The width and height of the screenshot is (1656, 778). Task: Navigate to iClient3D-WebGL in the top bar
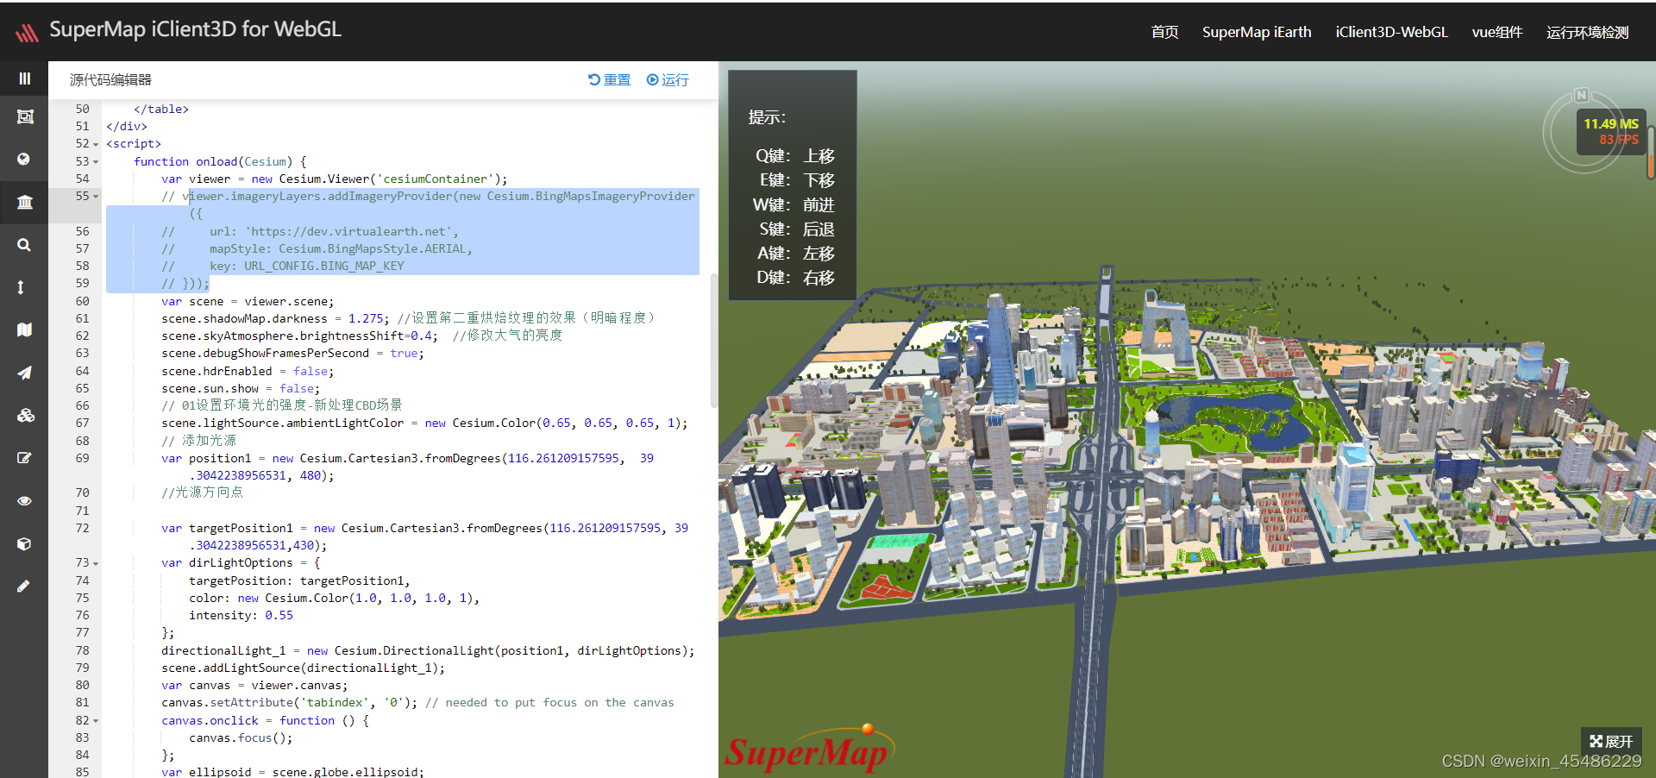(1390, 32)
